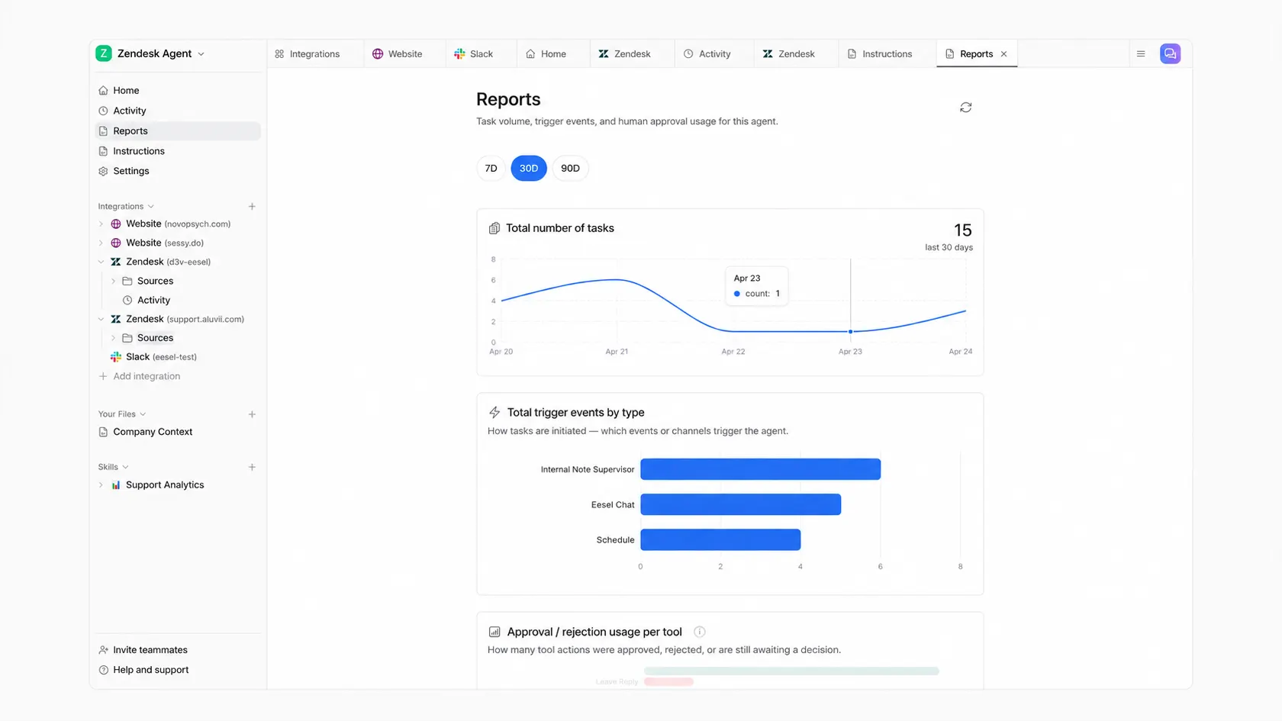Viewport: 1282px width, 721px height.
Task: Click Add integration
Action: 140,377
